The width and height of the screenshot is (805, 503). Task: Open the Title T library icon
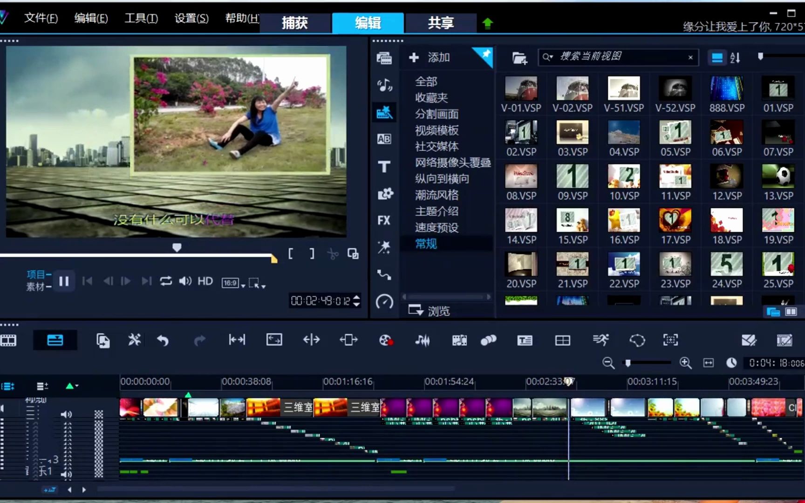[x=384, y=166]
